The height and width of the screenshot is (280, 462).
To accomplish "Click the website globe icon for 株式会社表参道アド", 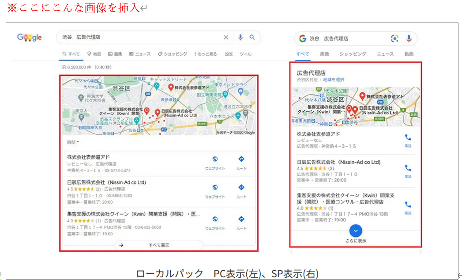I will [215, 159].
